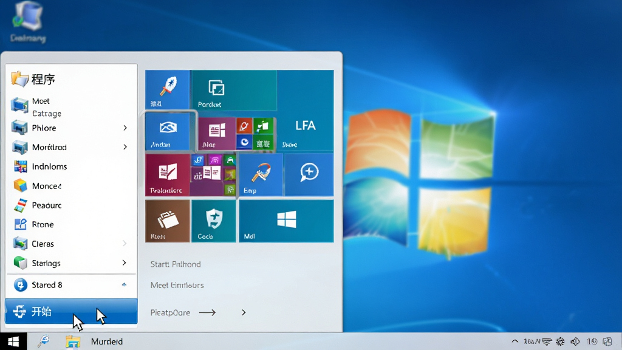The image size is (622, 350).
Task: Click the volume speaker tray icon
Action: coord(575,341)
